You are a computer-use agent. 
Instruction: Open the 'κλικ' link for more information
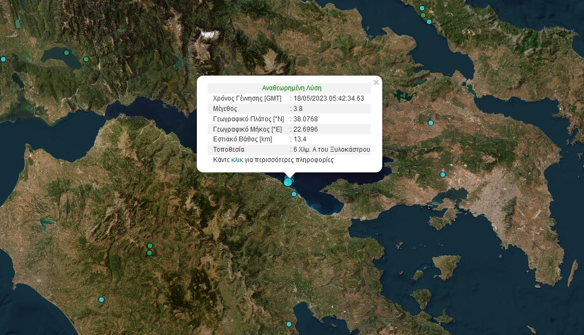pos(237,160)
